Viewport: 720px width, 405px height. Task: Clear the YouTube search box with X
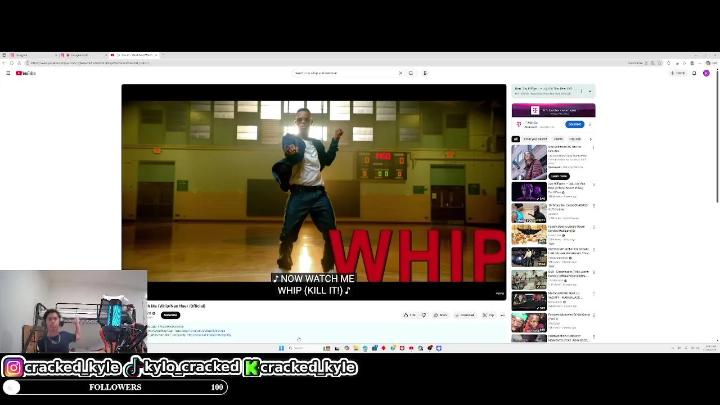[400, 73]
